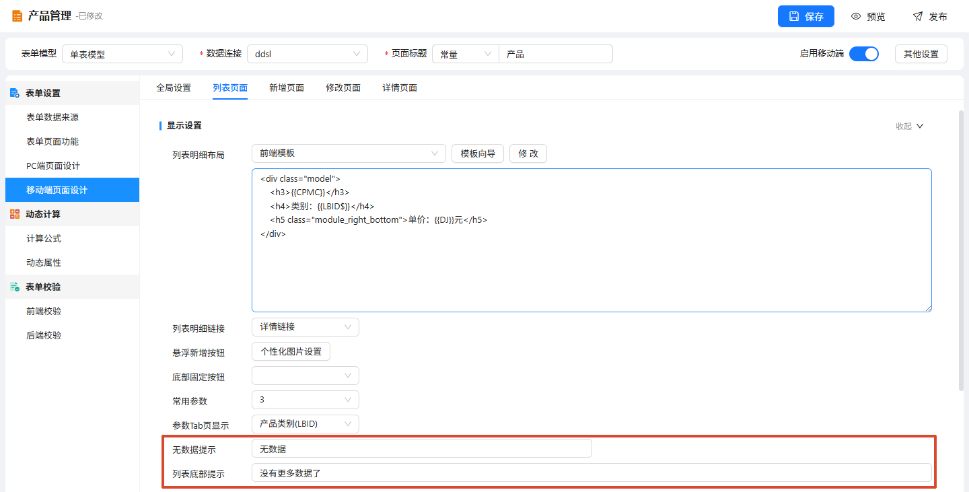Open the 常用参数 dropdown showing 3
Image resolution: width=969 pixels, height=492 pixels.
306,400
